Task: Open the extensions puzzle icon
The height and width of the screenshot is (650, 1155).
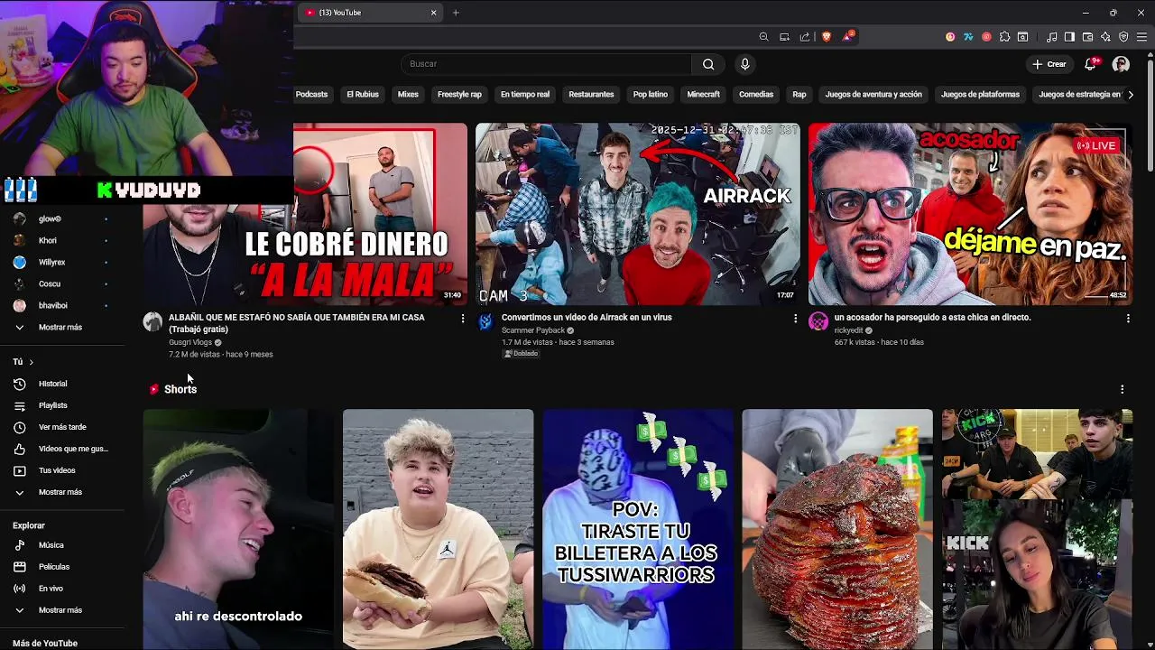Action: (1004, 37)
